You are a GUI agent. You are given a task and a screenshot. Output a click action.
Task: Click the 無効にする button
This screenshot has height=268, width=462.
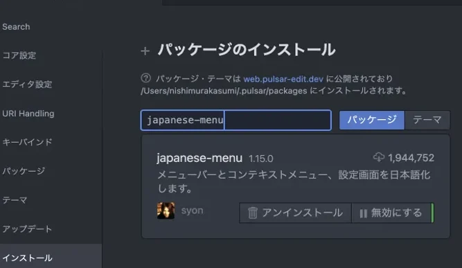click(x=391, y=213)
